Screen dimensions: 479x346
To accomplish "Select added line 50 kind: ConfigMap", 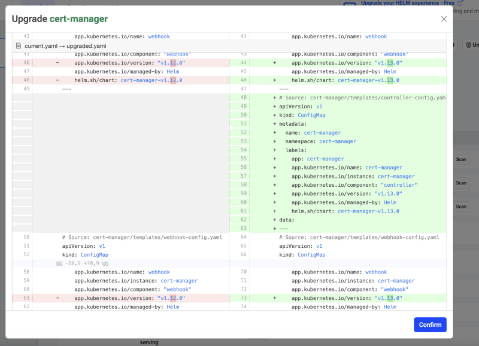I will point(338,115).
